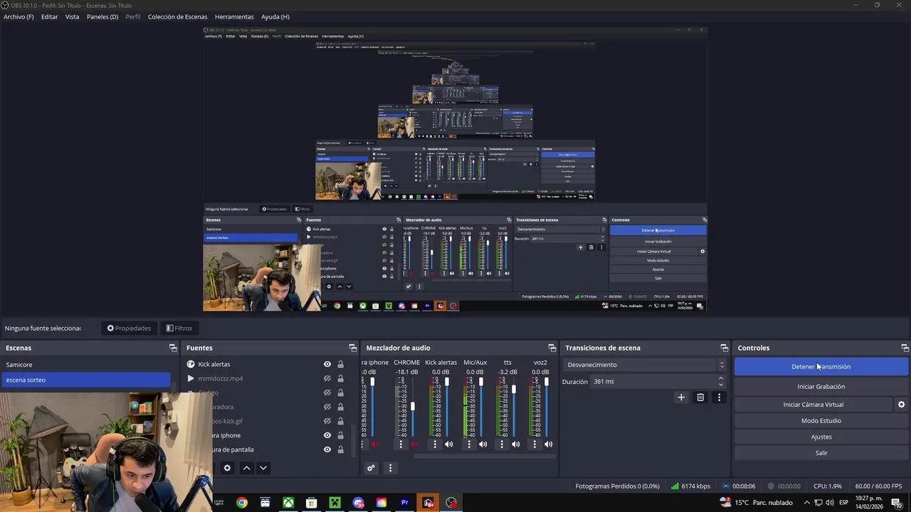Remove the selected scene transition
This screenshot has width=911, height=512.
click(x=700, y=398)
